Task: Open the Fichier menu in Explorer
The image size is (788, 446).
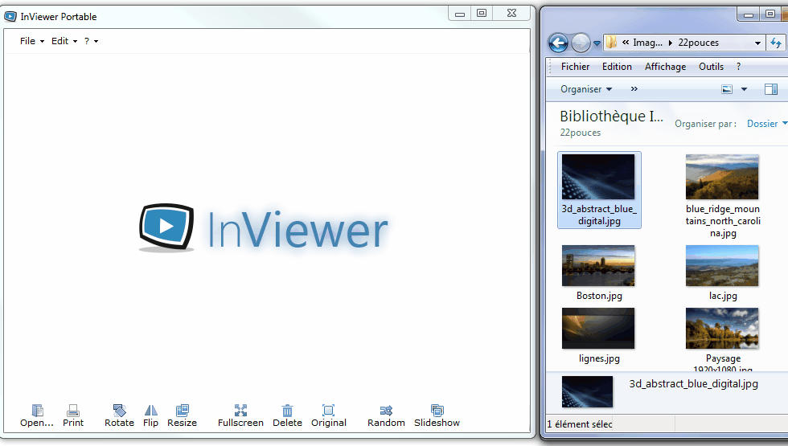Action: pos(576,67)
